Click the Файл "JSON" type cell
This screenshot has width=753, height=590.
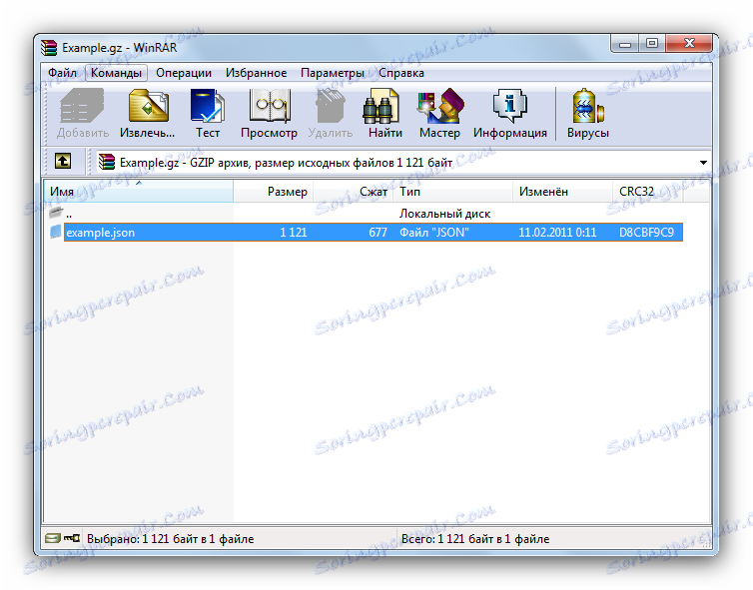pyautogui.click(x=434, y=233)
